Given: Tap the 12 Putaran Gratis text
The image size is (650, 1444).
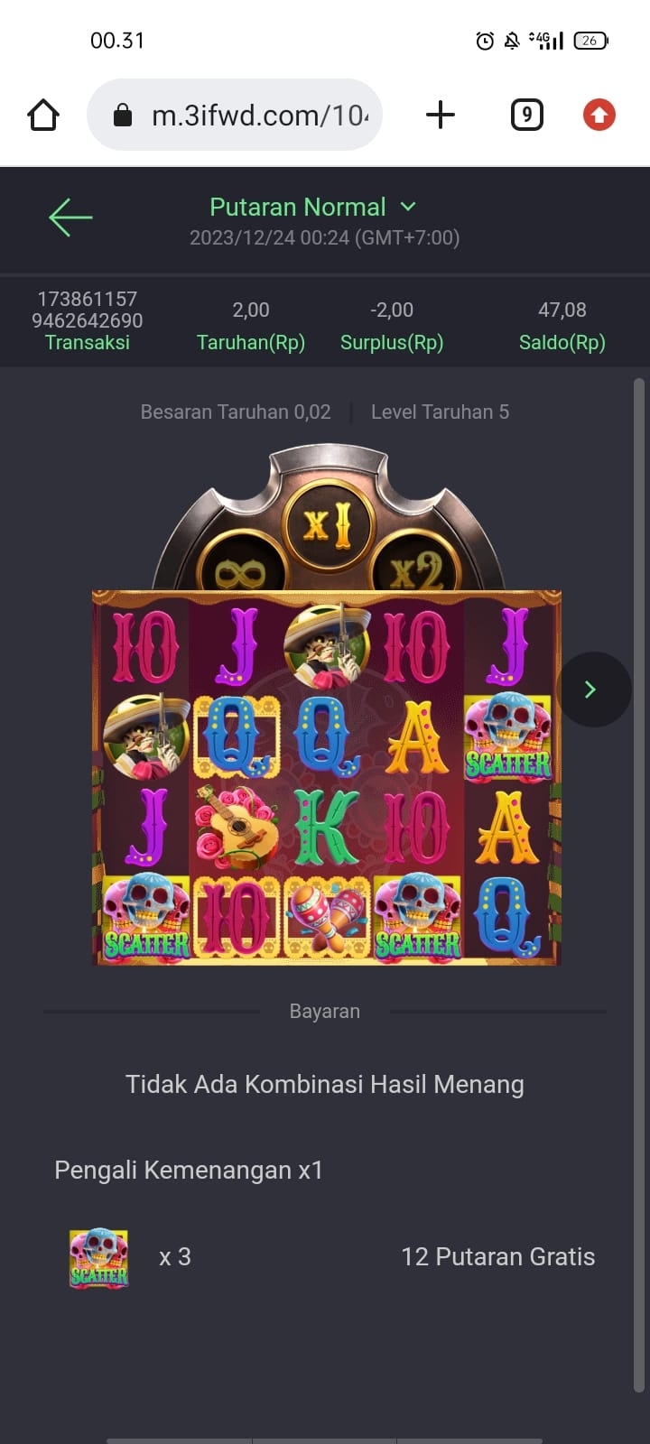Looking at the screenshot, I should click(x=498, y=1257).
